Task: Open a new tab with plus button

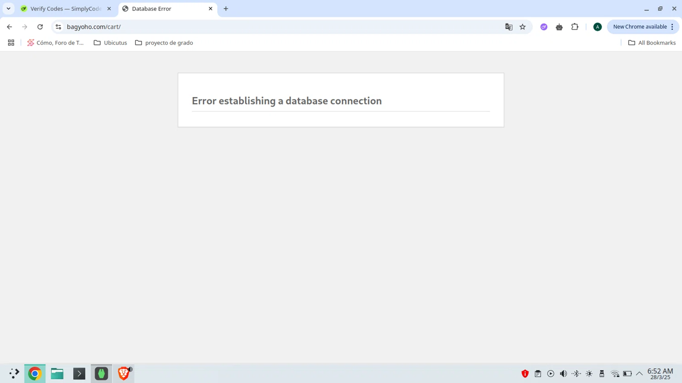Action: (226, 9)
